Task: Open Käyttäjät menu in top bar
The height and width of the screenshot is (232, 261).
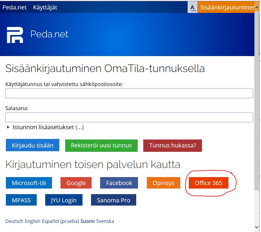Action: (x=45, y=7)
